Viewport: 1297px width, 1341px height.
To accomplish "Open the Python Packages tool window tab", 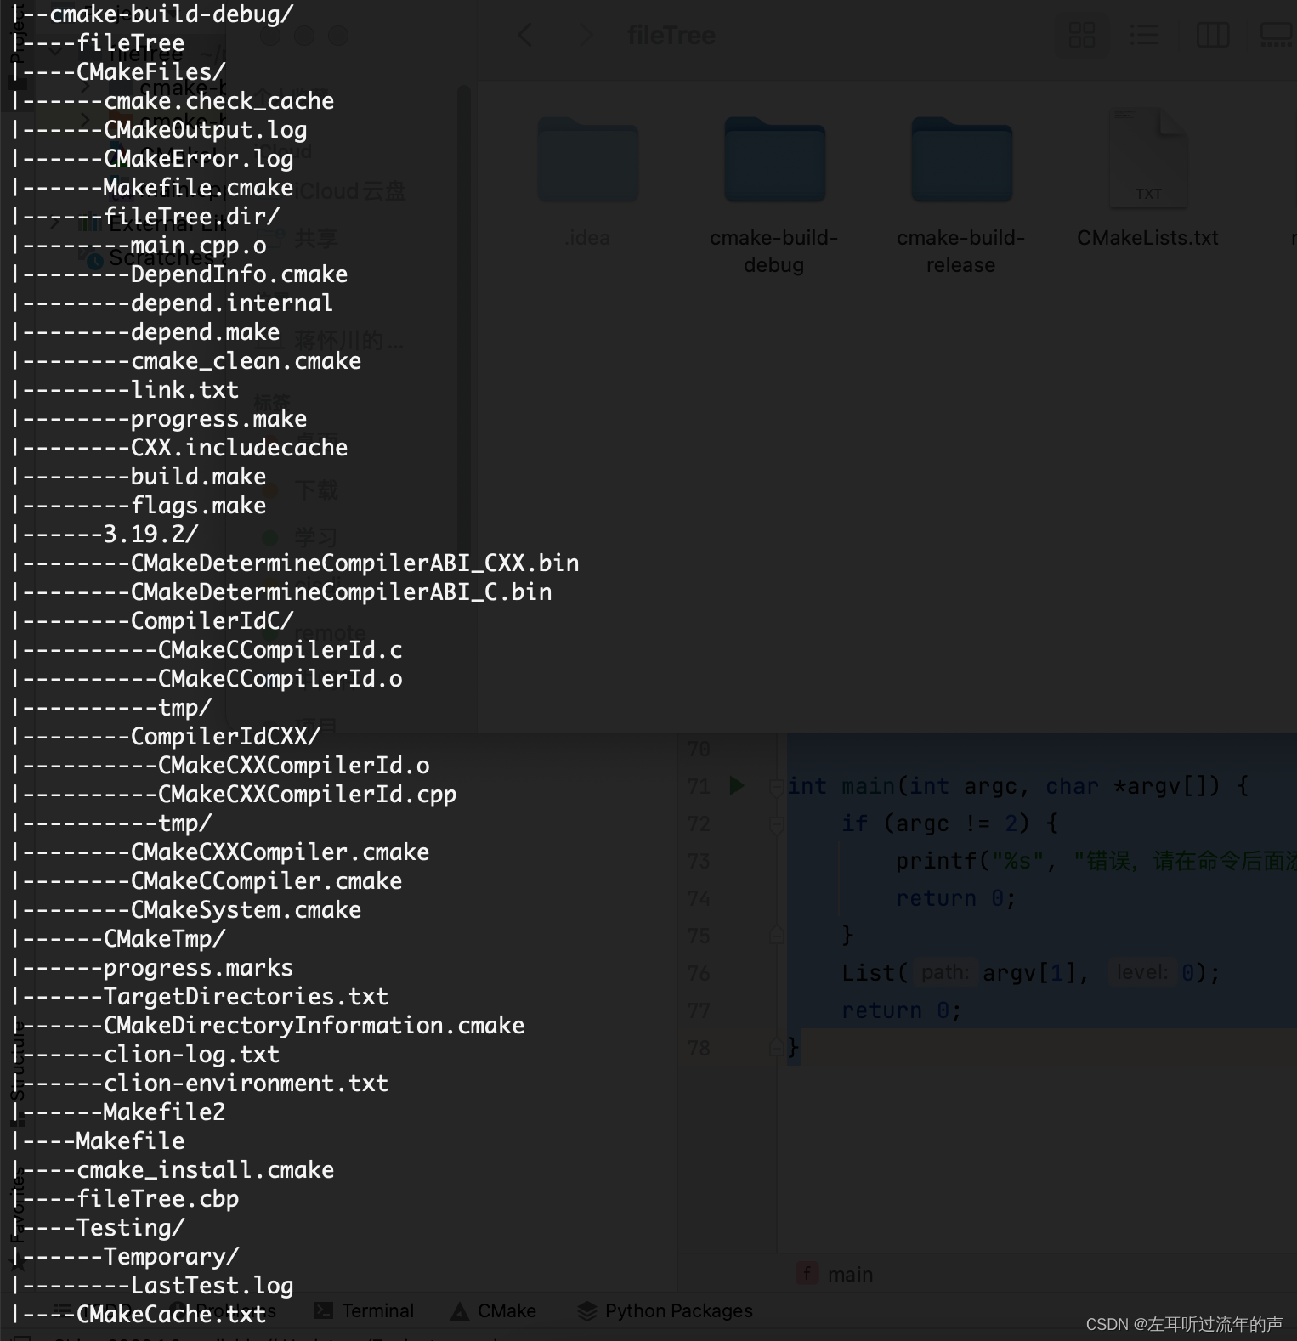I will [665, 1311].
